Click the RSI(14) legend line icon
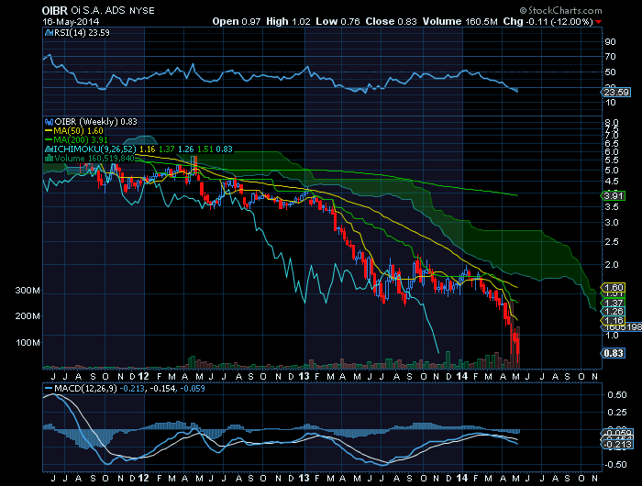This screenshot has height=486, width=642. point(49,33)
